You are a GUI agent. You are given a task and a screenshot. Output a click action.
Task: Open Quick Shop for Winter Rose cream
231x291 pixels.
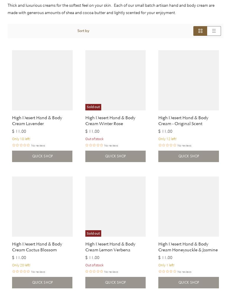pyautogui.click(x=115, y=156)
